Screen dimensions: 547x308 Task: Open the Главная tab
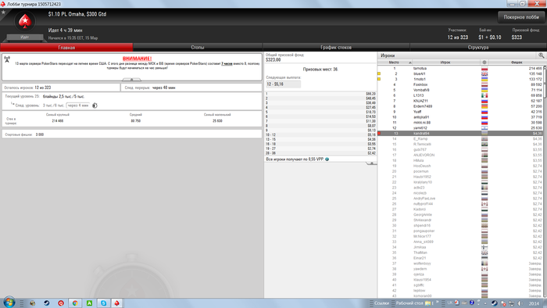pos(66,48)
